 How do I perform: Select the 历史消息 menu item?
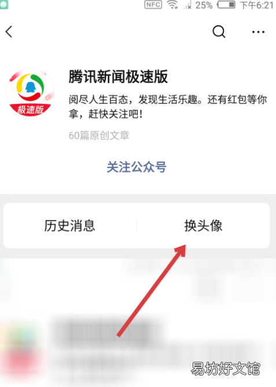click(70, 226)
